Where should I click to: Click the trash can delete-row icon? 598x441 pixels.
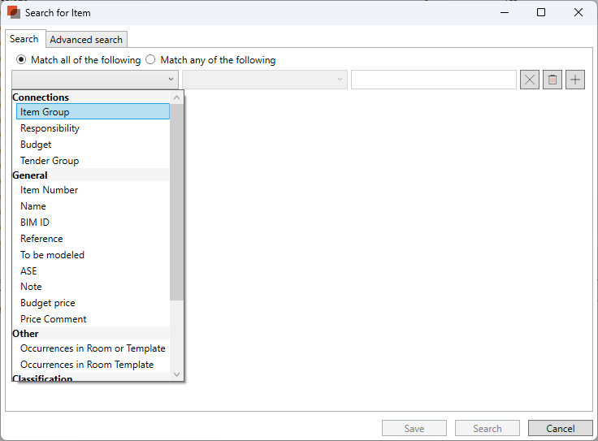(x=552, y=80)
